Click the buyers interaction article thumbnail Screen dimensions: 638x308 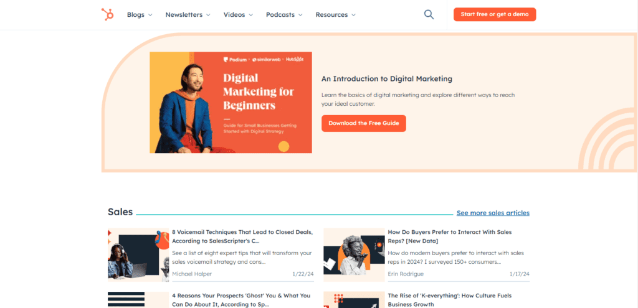[x=354, y=254]
